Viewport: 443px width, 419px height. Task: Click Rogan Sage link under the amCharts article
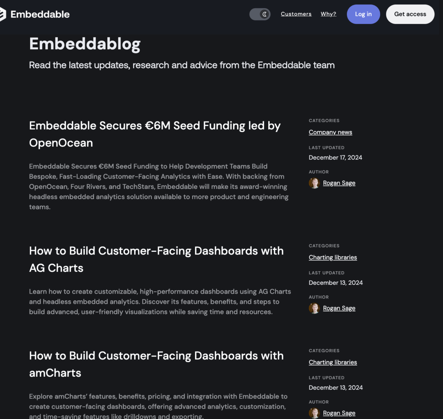click(x=339, y=413)
